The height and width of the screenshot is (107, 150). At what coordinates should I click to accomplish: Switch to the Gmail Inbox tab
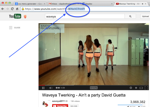(x=64, y=4)
